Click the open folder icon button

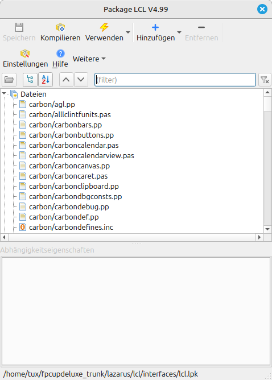click(9, 80)
